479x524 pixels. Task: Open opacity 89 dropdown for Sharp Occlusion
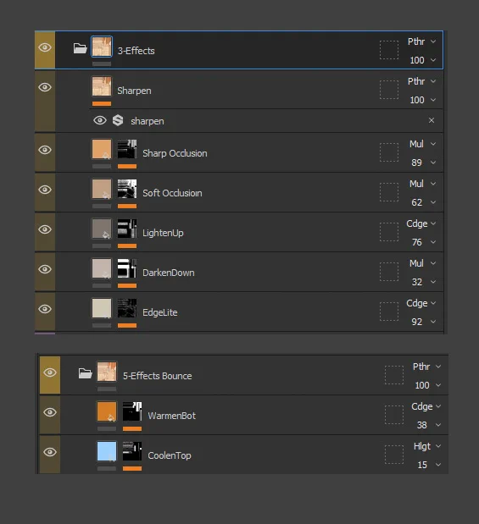(x=424, y=163)
